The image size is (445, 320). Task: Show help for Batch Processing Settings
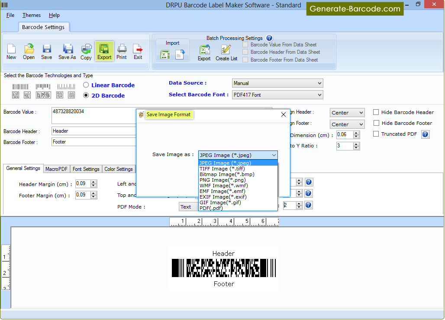point(269,38)
